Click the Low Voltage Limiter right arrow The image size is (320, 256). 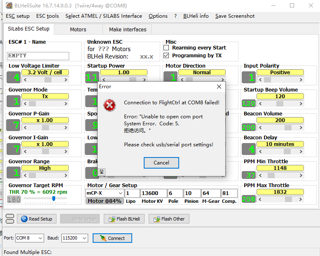click(66, 80)
